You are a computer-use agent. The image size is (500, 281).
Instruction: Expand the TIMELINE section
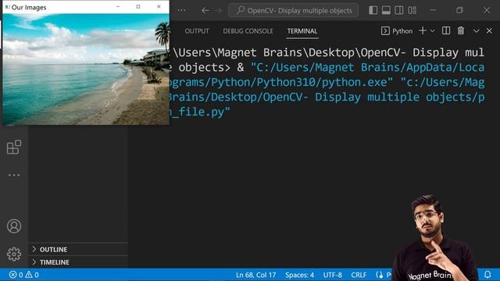(x=78, y=262)
